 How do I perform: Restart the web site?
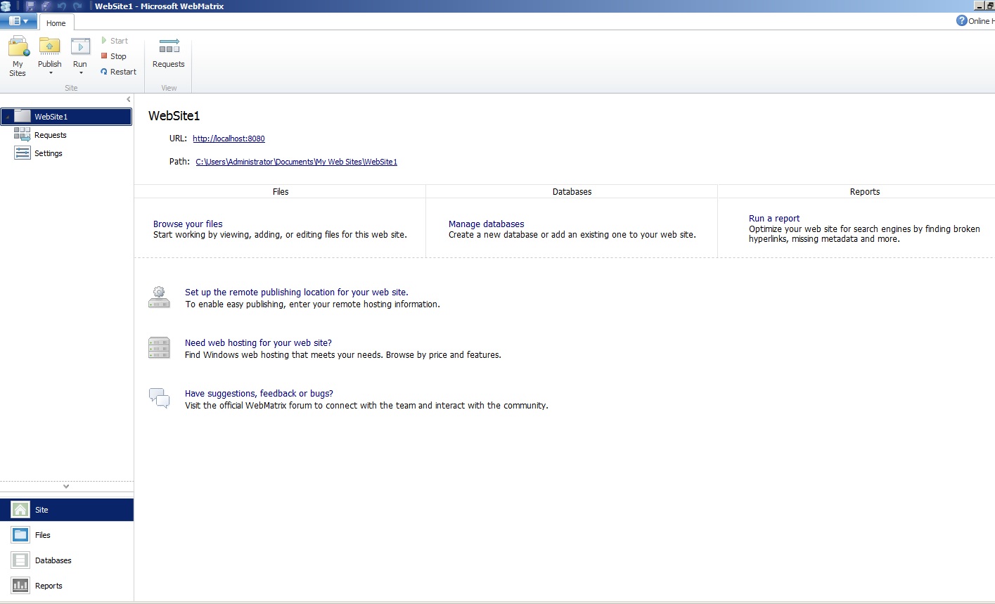click(119, 72)
